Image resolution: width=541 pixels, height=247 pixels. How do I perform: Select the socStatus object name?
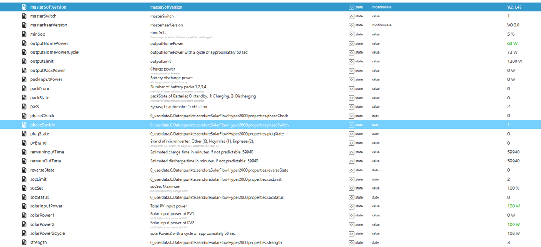pyautogui.click(x=39, y=197)
